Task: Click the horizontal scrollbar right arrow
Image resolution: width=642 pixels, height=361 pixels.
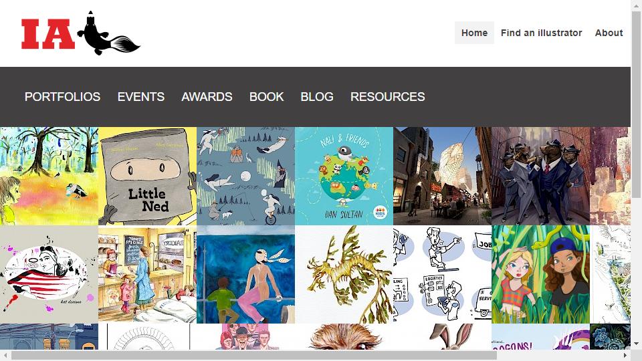Action: pyautogui.click(x=626, y=355)
